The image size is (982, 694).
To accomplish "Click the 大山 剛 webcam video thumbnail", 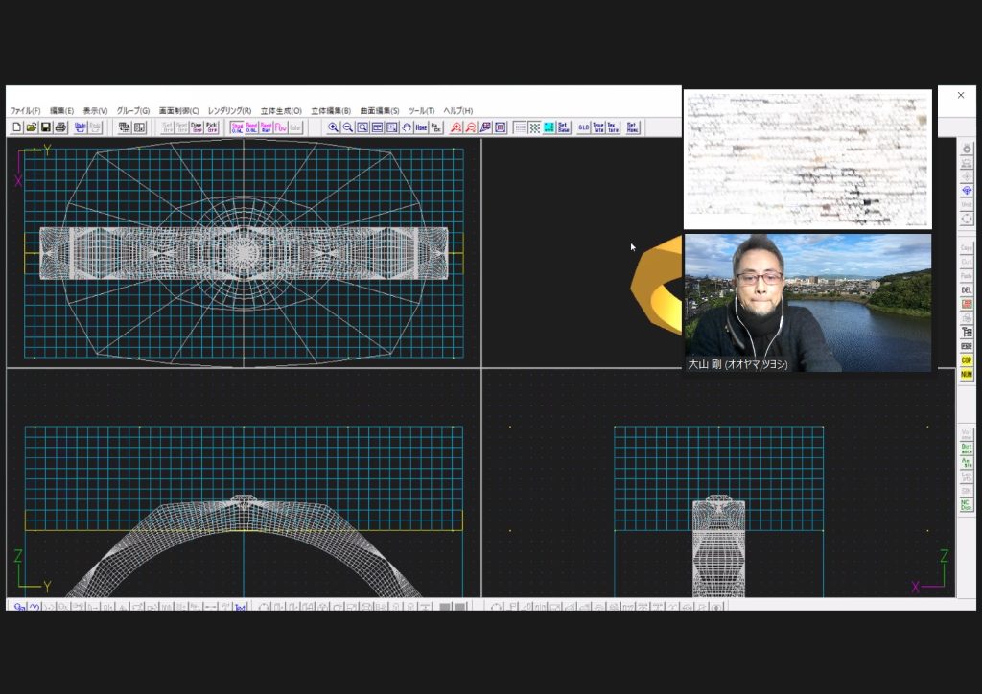I will (x=807, y=303).
